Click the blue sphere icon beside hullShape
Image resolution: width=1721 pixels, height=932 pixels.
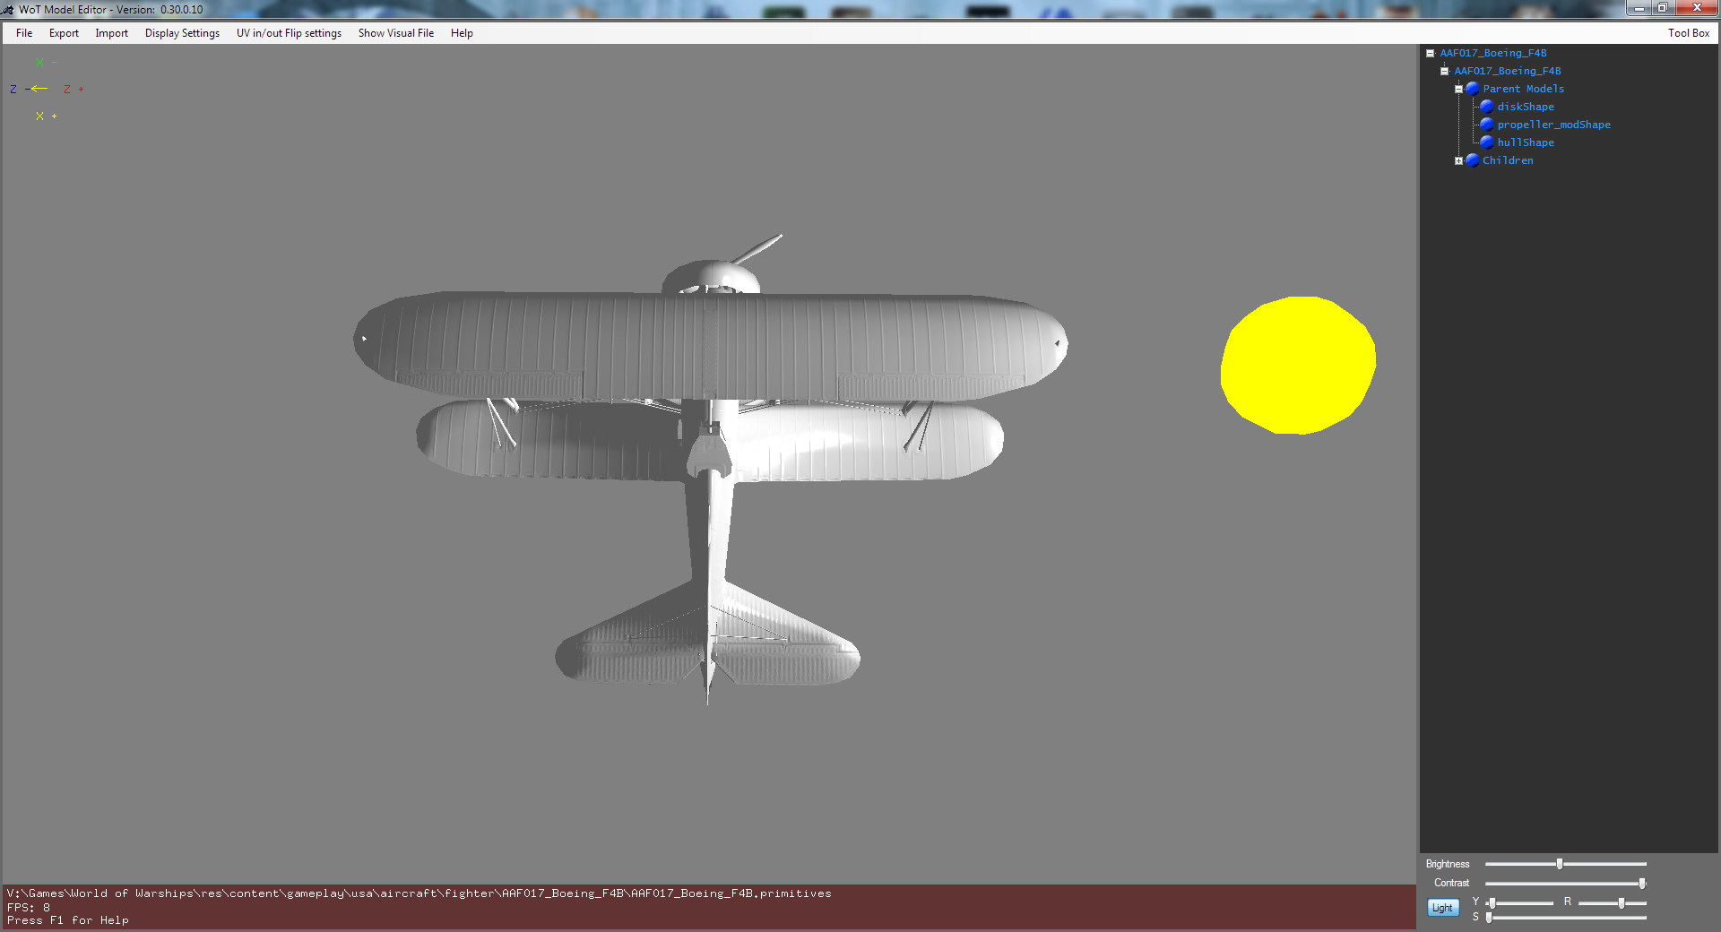pyautogui.click(x=1486, y=142)
